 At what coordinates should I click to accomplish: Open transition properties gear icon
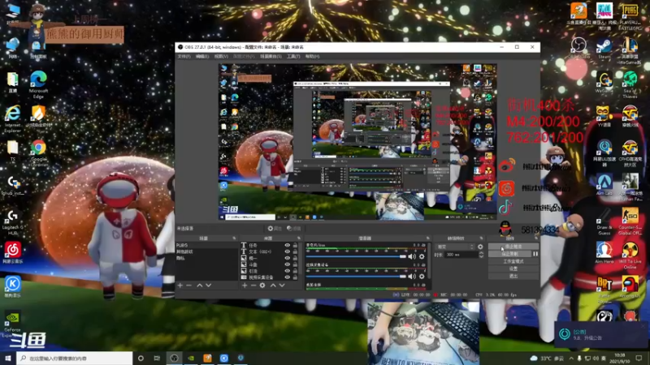point(480,247)
